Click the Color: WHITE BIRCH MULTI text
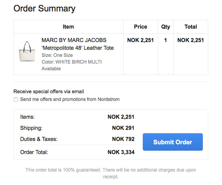The height and width of the screenshot is (185, 222). pos(72,62)
